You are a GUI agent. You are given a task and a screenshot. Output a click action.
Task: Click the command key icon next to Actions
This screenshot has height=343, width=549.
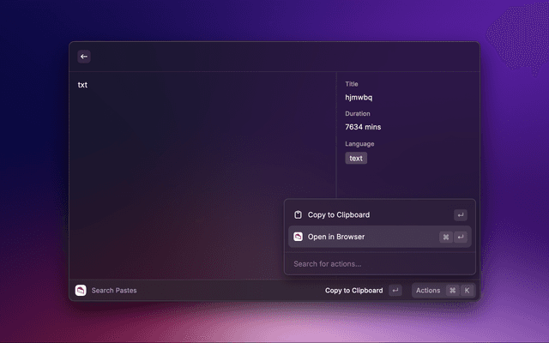[x=452, y=291]
